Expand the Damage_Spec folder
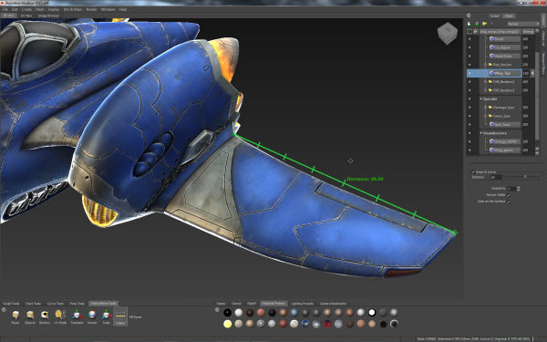This screenshot has height=342, width=547. pyautogui.click(x=486, y=107)
